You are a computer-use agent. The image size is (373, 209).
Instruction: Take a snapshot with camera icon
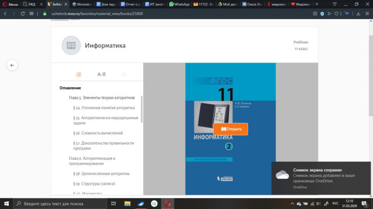pyautogui.click(x=315, y=14)
